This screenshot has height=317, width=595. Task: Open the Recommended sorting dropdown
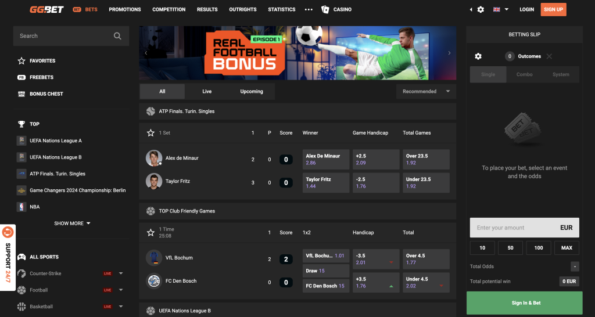pos(426,91)
